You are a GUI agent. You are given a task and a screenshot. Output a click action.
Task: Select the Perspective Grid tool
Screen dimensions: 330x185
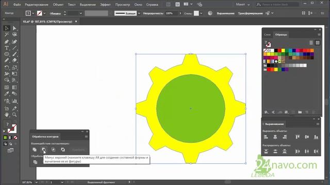[x=14, y=80]
